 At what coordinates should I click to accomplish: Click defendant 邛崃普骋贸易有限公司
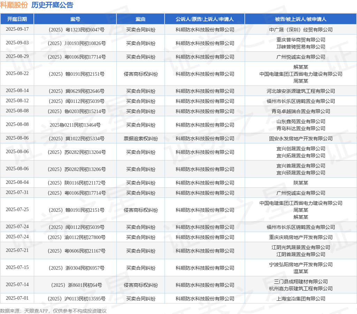(301, 47)
